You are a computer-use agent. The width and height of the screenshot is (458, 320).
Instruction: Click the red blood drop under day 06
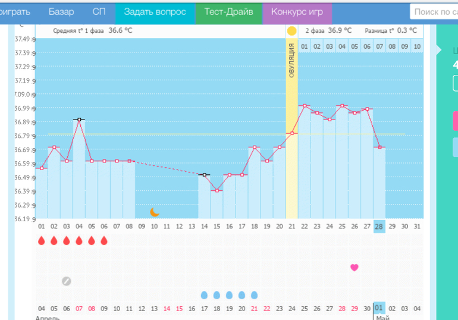coord(104,241)
